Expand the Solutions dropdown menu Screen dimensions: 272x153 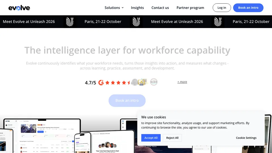click(x=114, y=8)
